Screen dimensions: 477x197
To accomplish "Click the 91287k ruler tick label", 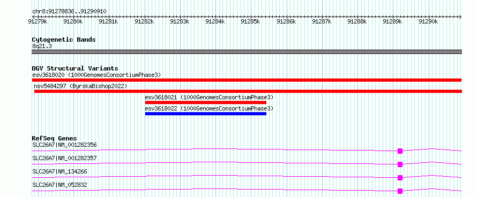I will pos(322,21).
